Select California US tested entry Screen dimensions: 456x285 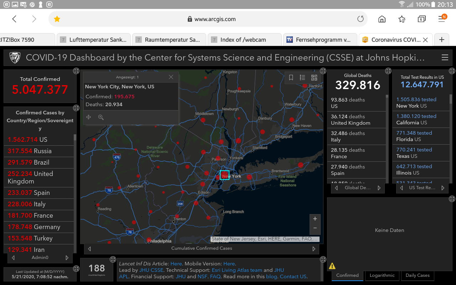coord(421,119)
